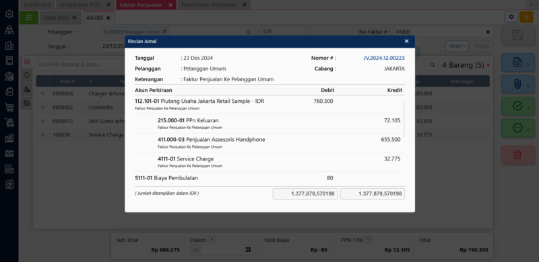Click the 112.101-01 Piutang Usaha journal line
Image resolution: width=539 pixels, height=262 pixels.
(x=268, y=104)
